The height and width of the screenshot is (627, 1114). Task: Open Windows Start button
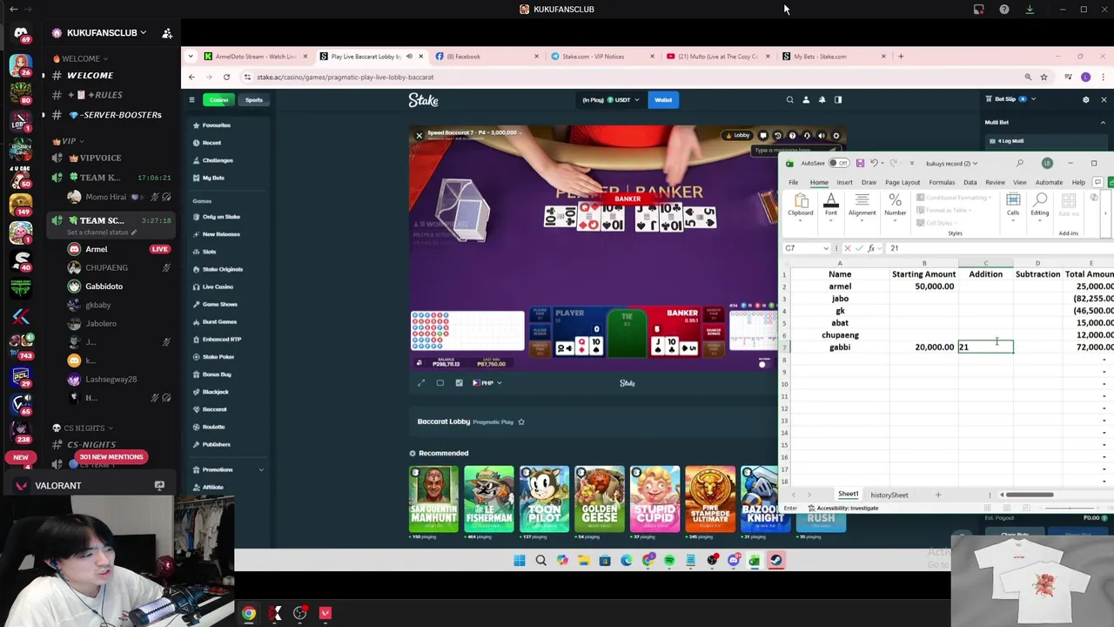(x=520, y=561)
